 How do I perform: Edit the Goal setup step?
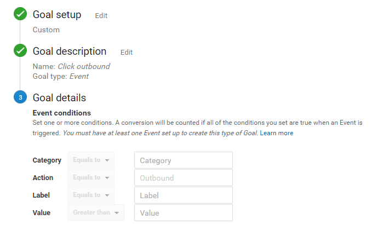pyautogui.click(x=101, y=16)
